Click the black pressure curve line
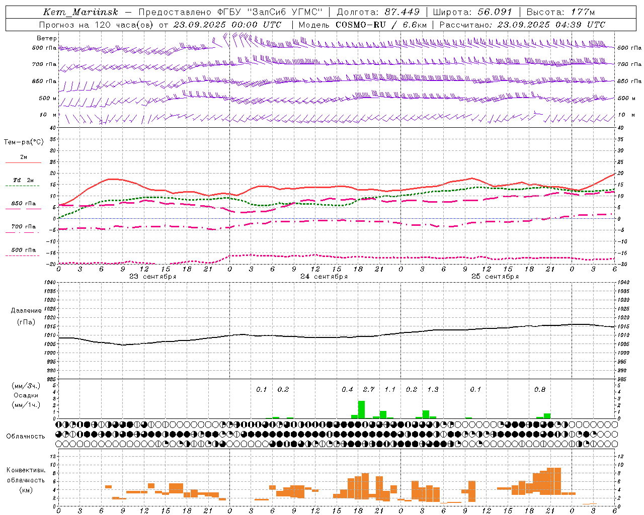This screenshot has width=644, height=515. [337, 337]
